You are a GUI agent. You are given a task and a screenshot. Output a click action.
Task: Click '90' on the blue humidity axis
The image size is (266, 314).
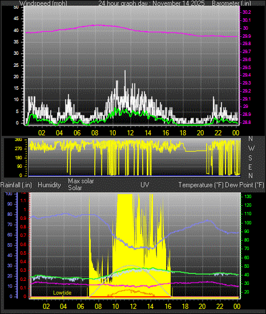coord(10,204)
